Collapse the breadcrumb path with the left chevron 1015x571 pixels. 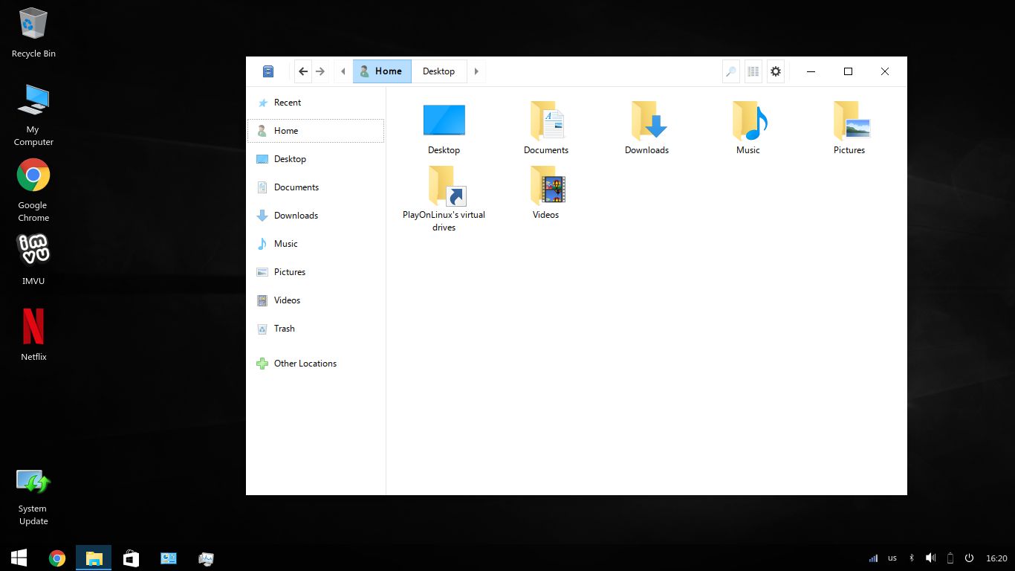pos(343,71)
